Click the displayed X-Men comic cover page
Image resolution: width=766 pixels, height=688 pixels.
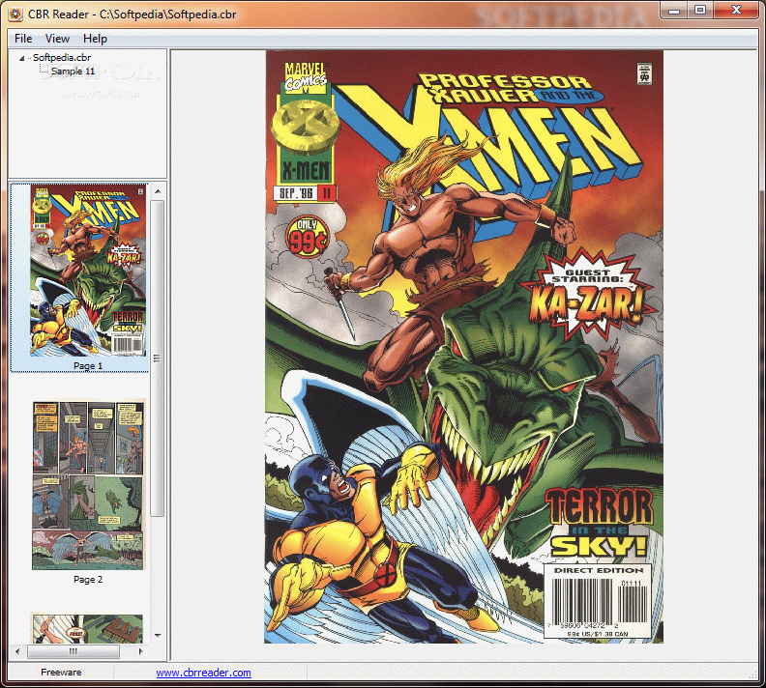(463, 347)
